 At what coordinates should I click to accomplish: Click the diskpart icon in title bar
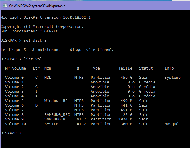4,5
